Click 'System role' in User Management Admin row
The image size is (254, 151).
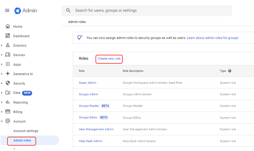click(x=228, y=129)
